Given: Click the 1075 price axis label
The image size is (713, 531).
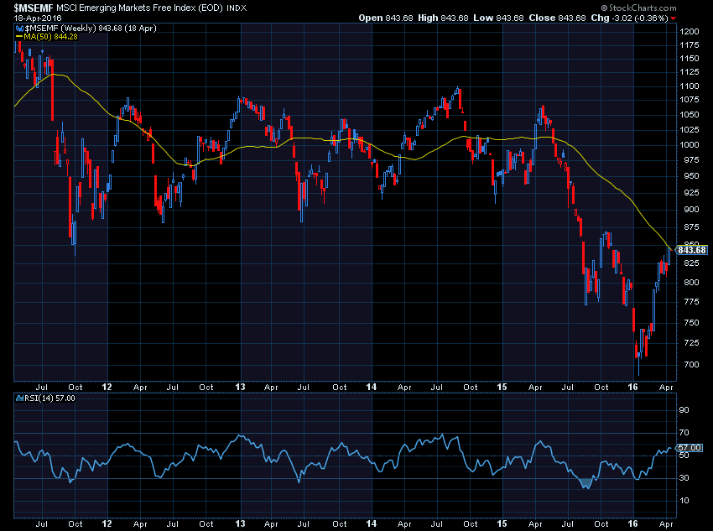Looking at the screenshot, I should click(x=690, y=100).
